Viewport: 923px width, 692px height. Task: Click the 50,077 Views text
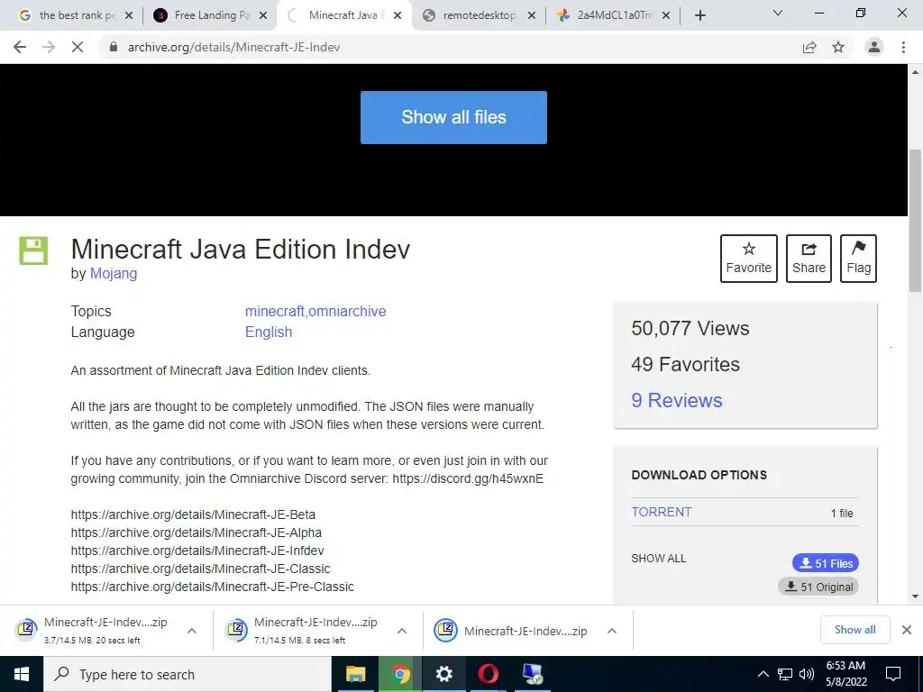point(690,328)
